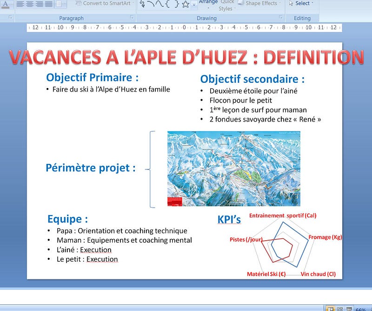The width and height of the screenshot is (372, 311).
Task: Click 'Faire du ski à l'Alpe d'Huez en famille'
Action: (111, 89)
